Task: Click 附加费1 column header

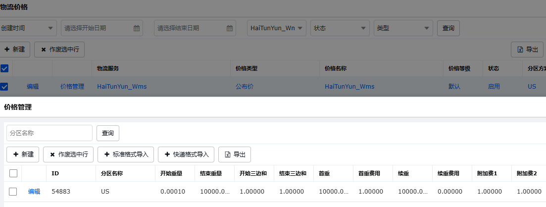Action: [x=487, y=173]
